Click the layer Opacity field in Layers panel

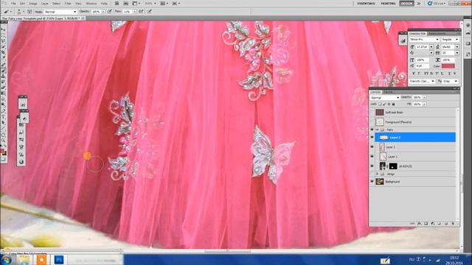pos(417,97)
